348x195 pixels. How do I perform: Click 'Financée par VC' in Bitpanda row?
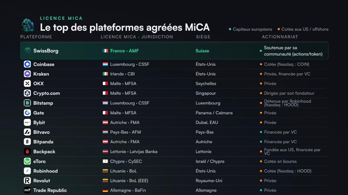pyautogui.click(x=280, y=142)
